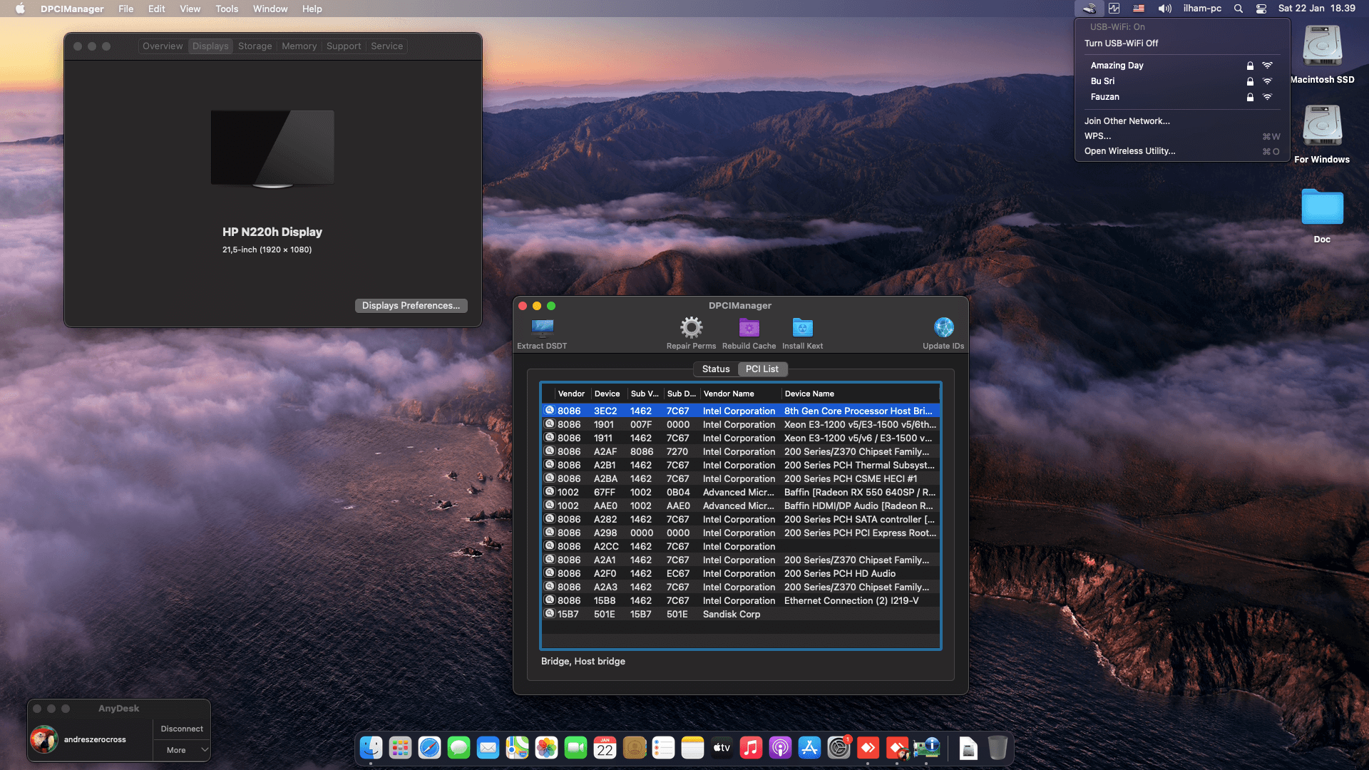Screen dimensions: 1369x770
Task: Open the Trash in the dock
Action: coord(998,748)
